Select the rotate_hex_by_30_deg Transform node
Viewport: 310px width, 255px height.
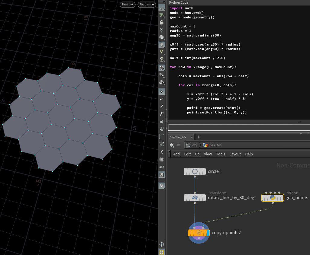coord(195,198)
